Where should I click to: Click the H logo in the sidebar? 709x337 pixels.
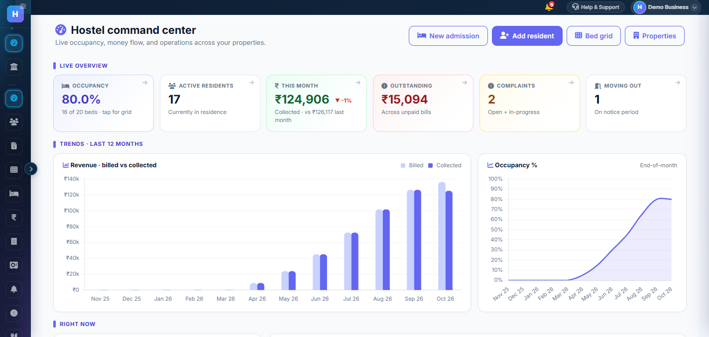click(15, 13)
